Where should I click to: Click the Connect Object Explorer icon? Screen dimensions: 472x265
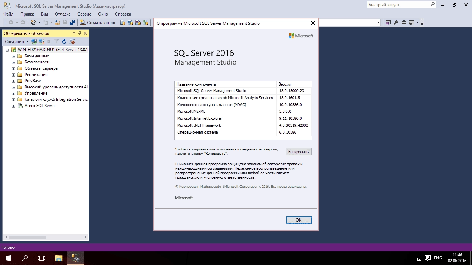point(34,41)
